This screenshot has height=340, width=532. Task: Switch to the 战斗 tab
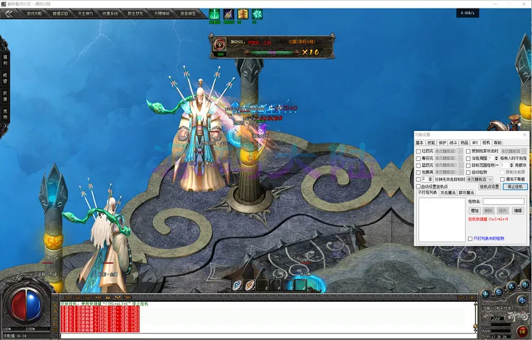pyautogui.click(x=452, y=142)
